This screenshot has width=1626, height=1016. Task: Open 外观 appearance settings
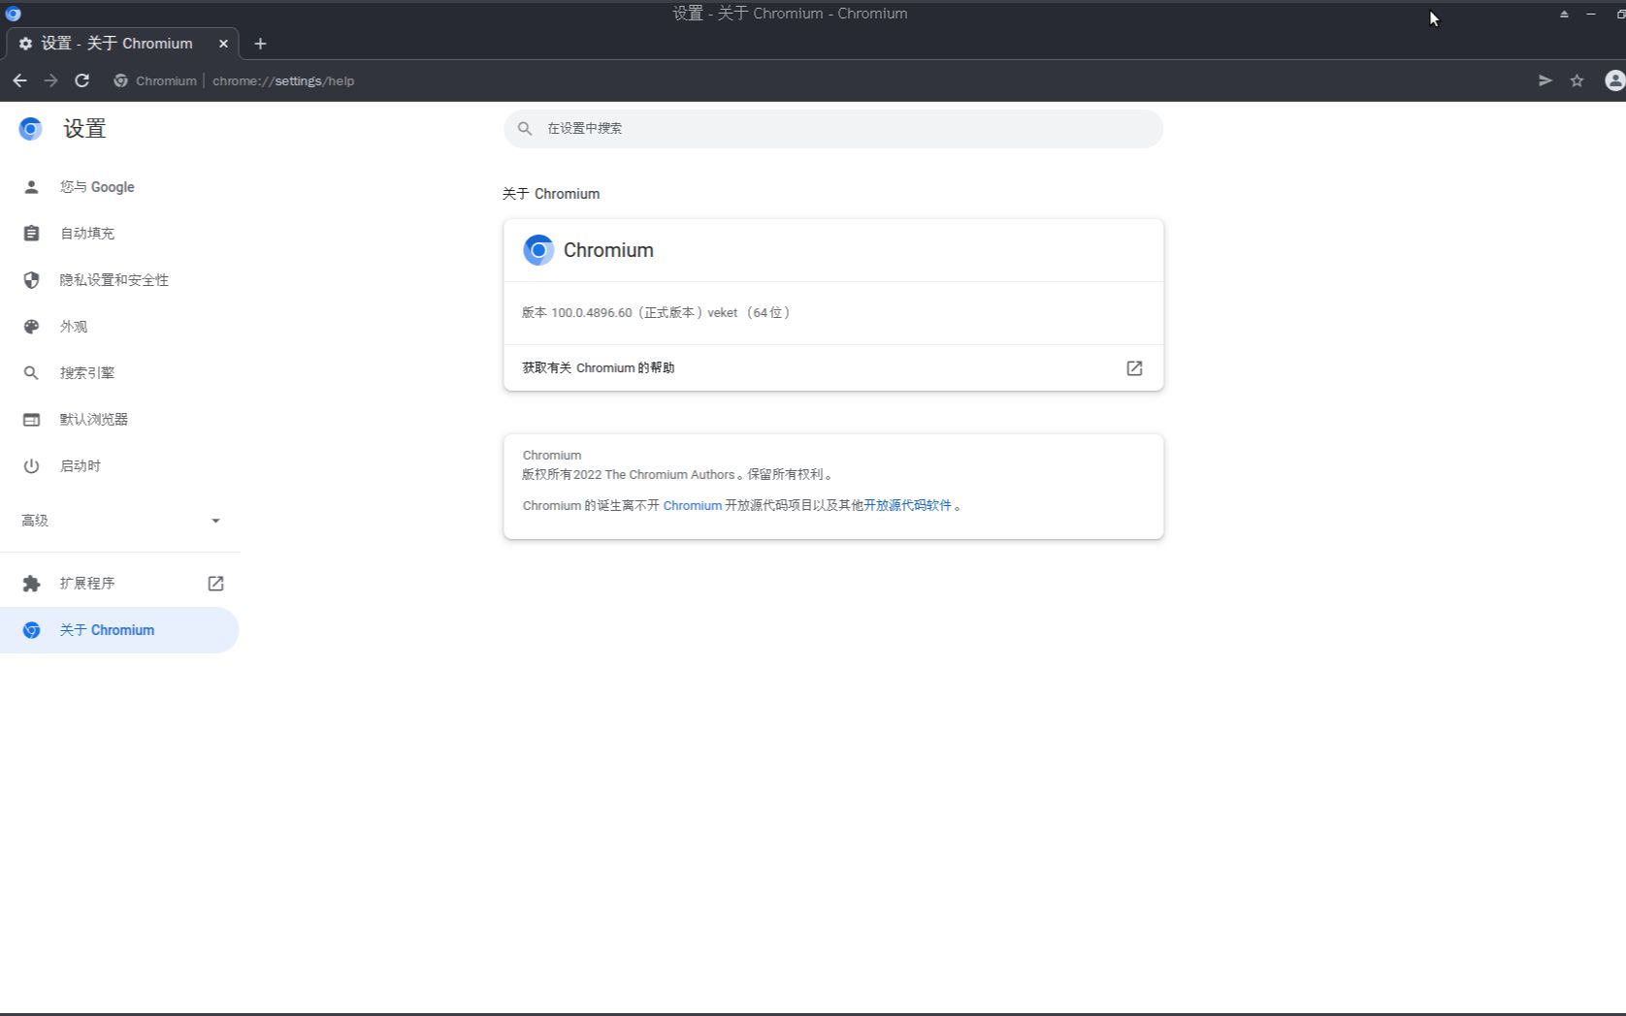point(119,327)
